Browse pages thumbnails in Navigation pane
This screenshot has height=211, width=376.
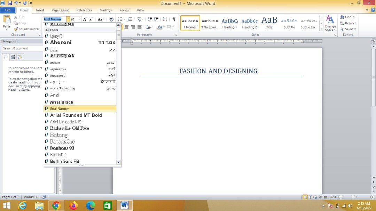click(x=13, y=57)
